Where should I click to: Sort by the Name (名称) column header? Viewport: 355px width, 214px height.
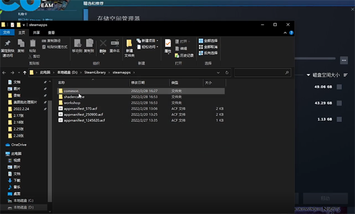93,83
